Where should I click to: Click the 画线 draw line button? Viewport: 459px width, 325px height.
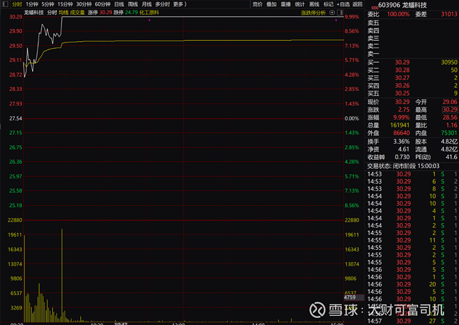pyautogui.click(x=314, y=4)
